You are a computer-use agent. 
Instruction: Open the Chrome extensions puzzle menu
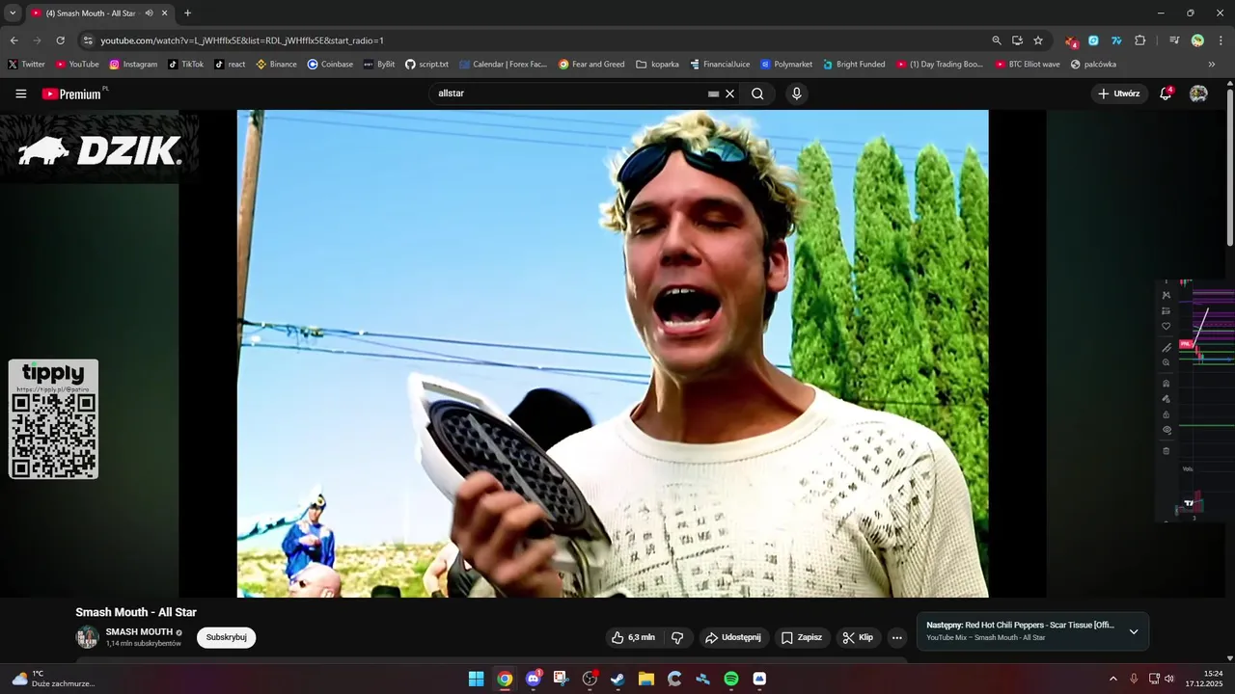(x=1139, y=40)
